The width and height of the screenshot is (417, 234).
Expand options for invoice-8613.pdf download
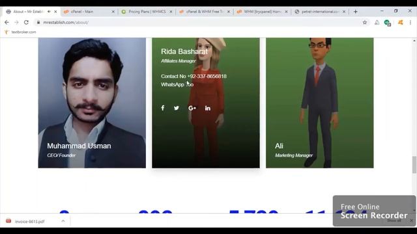(x=63, y=221)
